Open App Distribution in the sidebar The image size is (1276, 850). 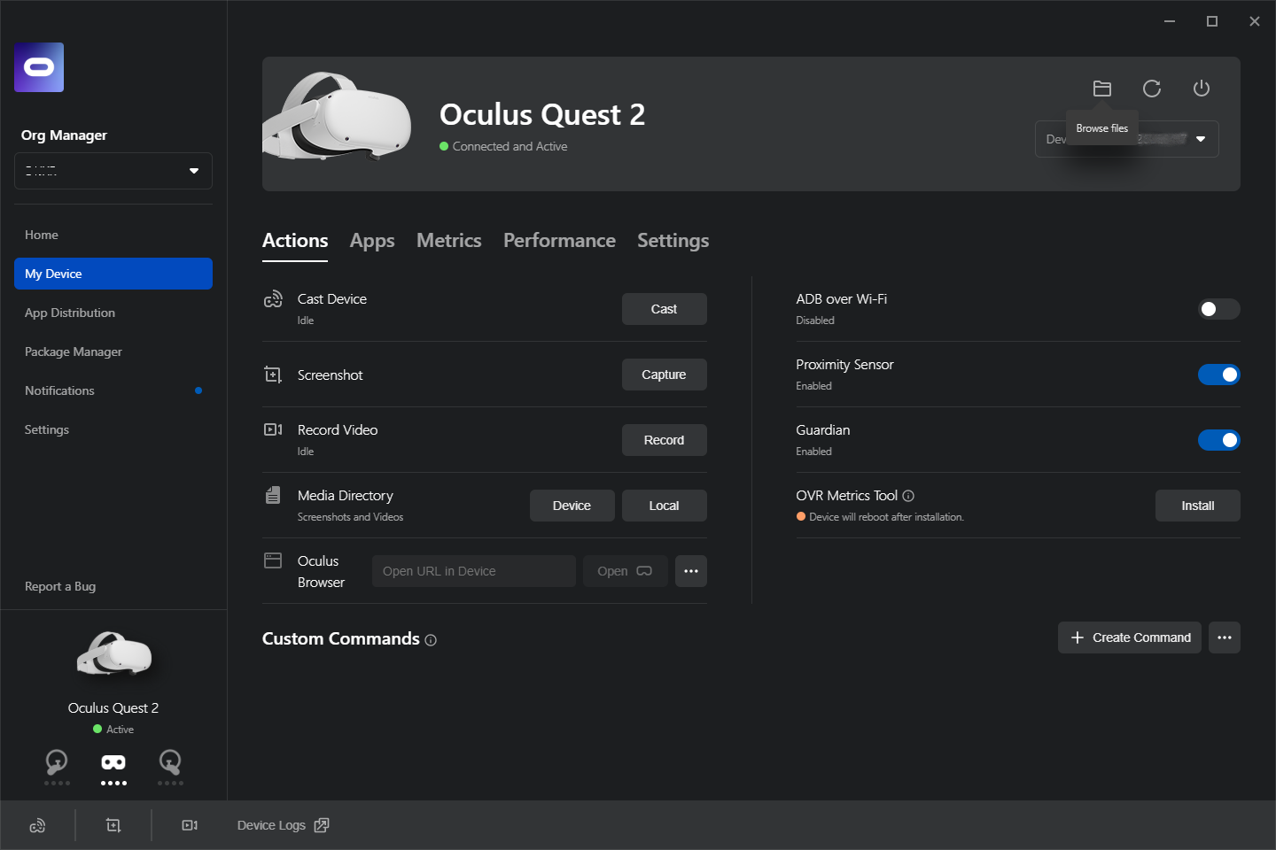70,313
